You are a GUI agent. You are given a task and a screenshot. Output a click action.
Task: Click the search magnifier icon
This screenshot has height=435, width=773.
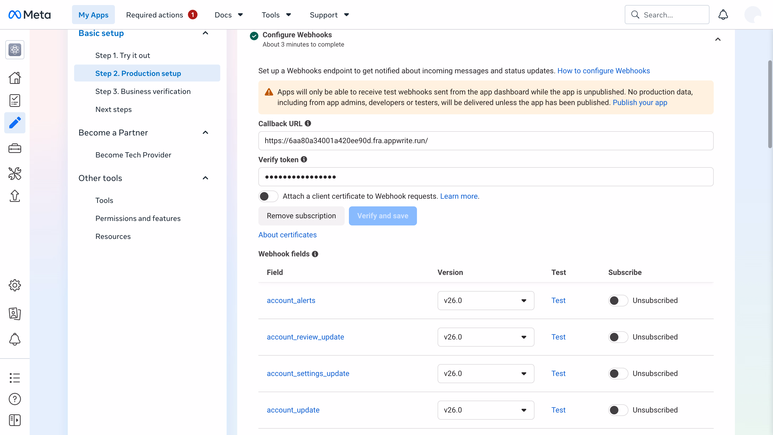[635, 15]
